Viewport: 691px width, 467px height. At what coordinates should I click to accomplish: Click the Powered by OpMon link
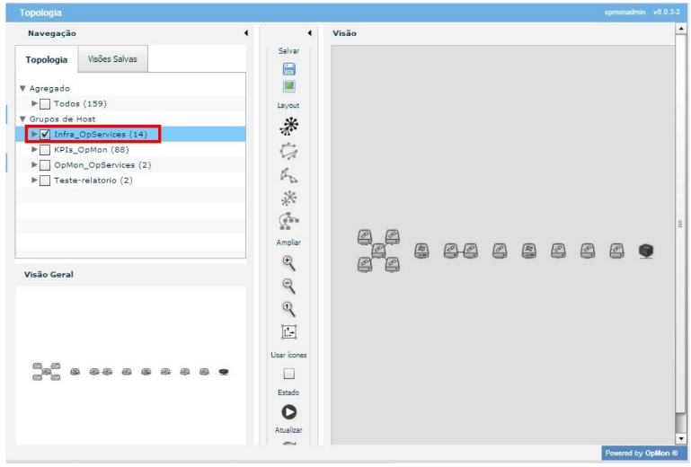tap(641, 453)
